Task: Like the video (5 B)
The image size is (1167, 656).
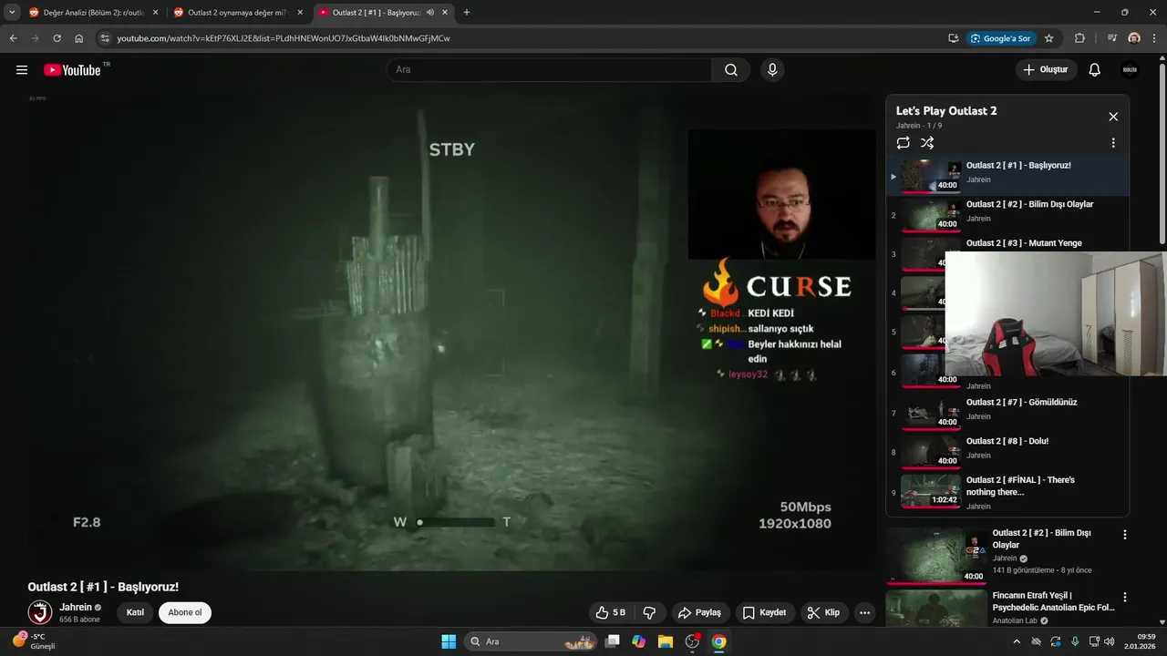Action: (x=611, y=613)
